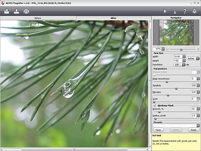The width and height of the screenshot is (201, 151).
Task: Click zoom in plus icon in Navigator
Action: [198, 49]
